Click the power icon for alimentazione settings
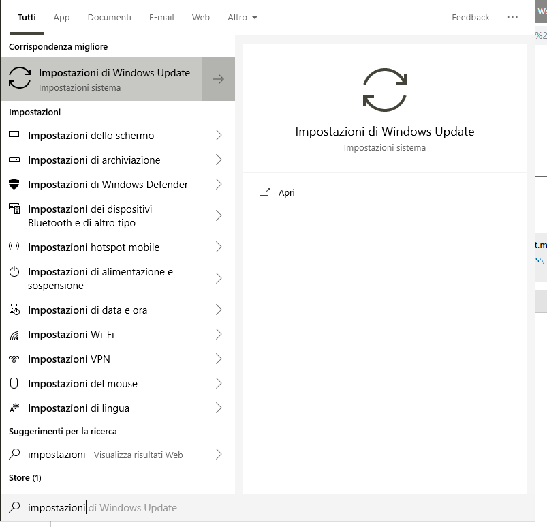This screenshot has height=527, width=547. coord(14,272)
